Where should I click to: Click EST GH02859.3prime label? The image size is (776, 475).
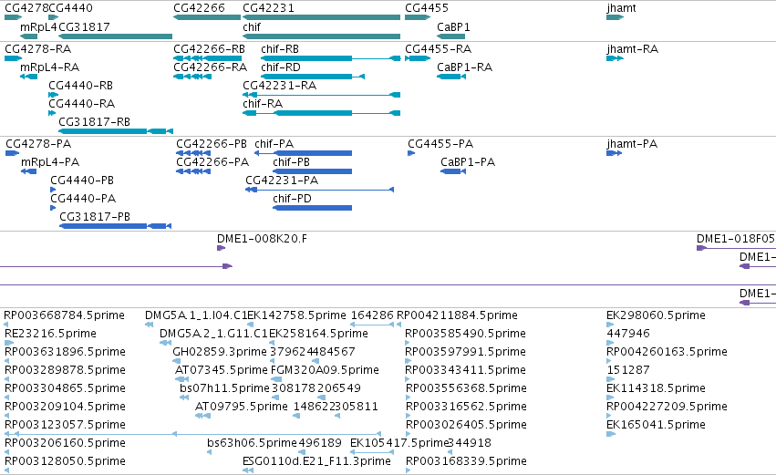[220, 352]
